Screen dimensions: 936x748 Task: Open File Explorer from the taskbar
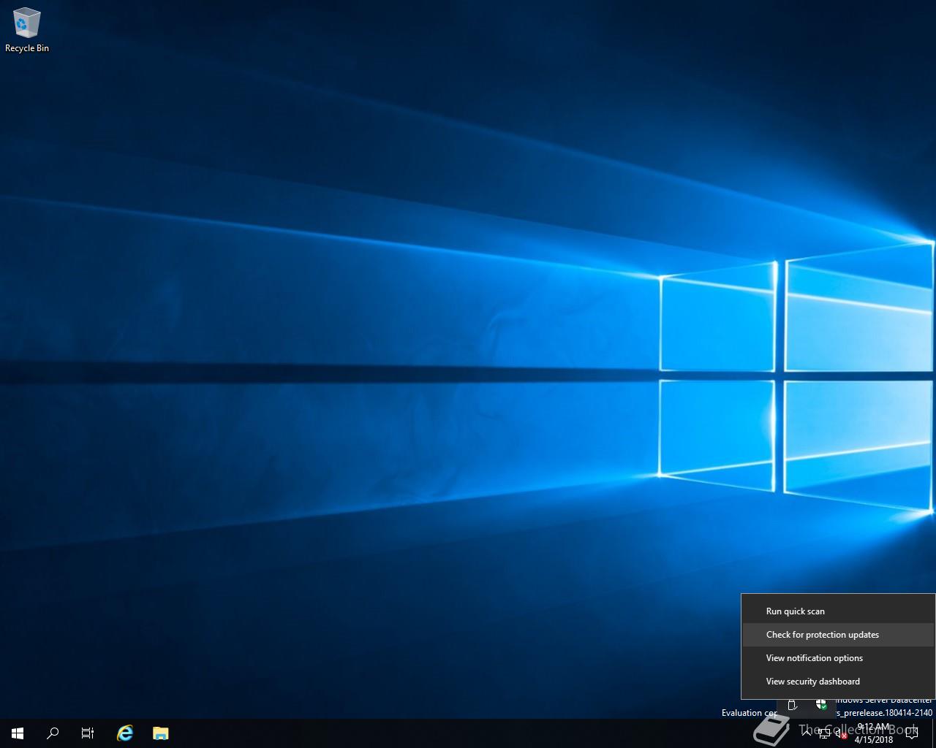[x=160, y=733]
